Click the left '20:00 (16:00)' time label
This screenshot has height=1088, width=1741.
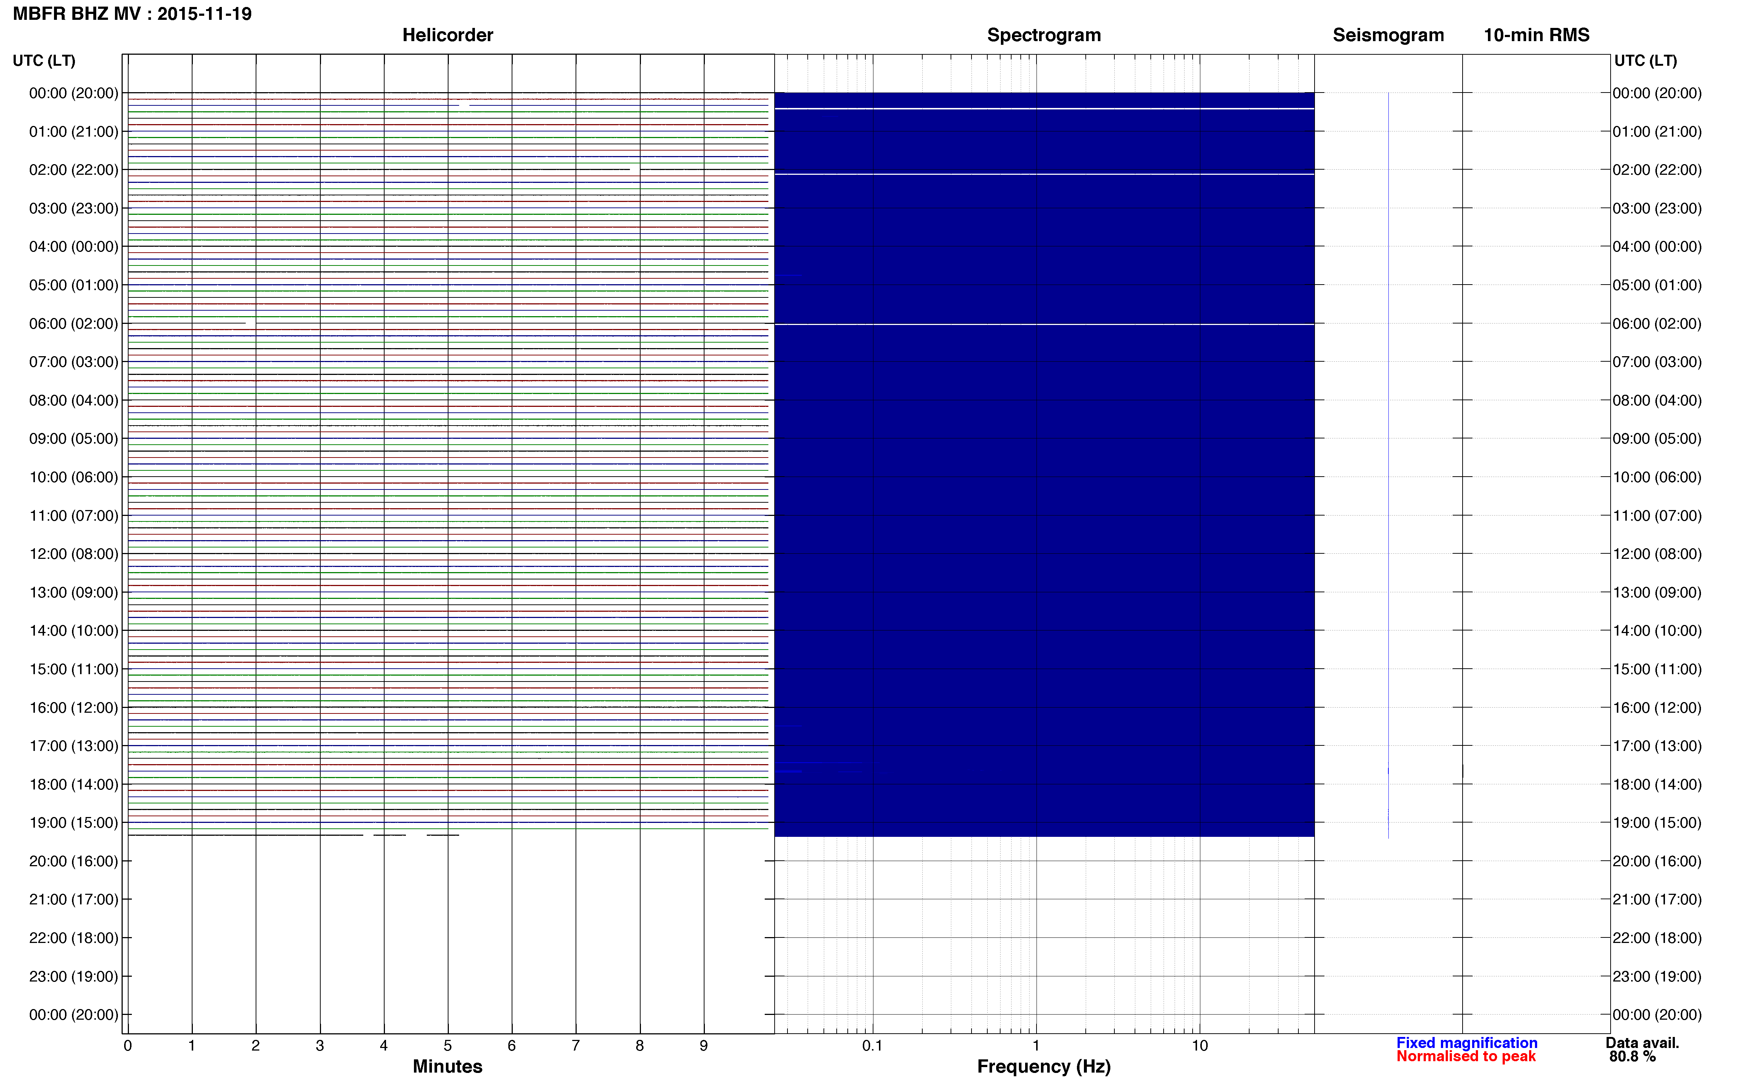[x=73, y=861]
